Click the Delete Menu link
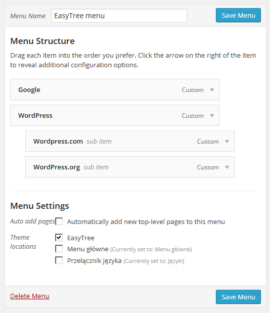 pyautogui.click(x=30, y=296)
